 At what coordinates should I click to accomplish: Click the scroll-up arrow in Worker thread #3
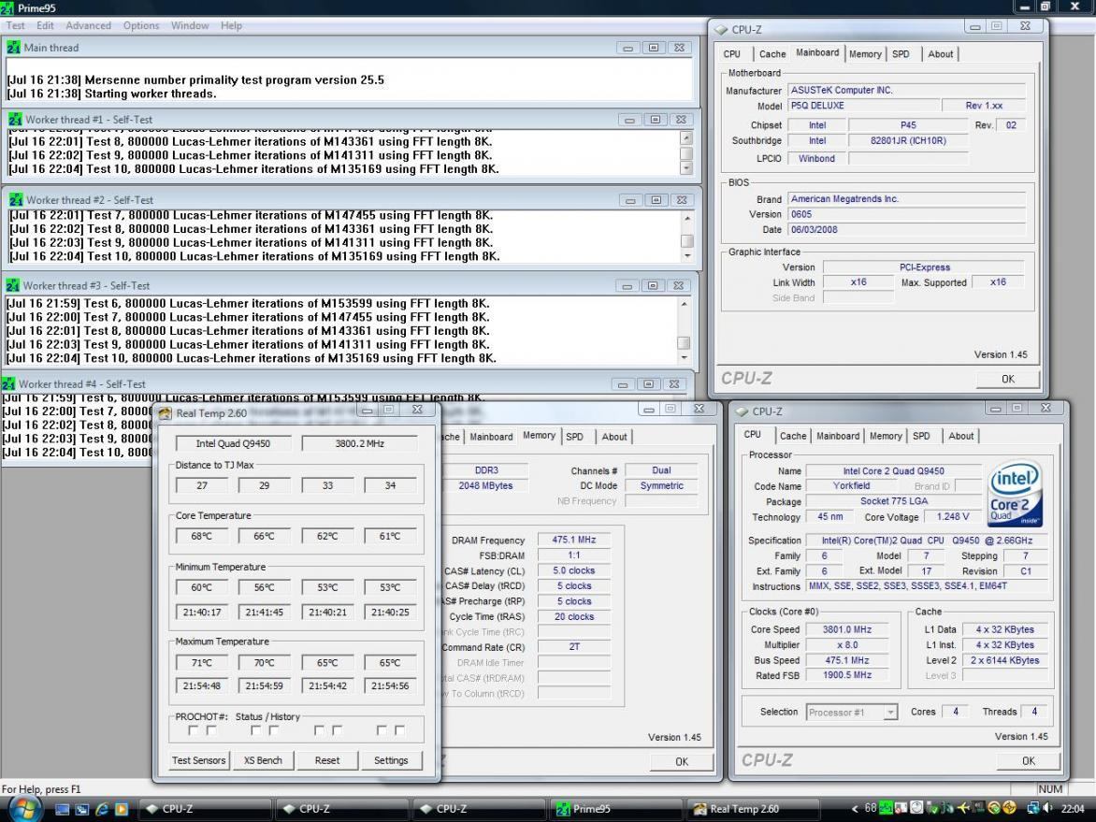click(x=684, y=304)
